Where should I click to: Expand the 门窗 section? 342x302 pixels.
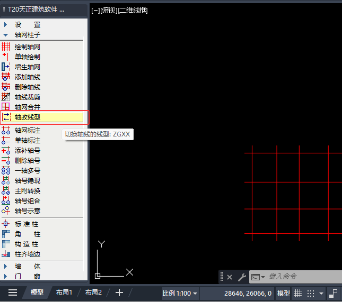click(6, 276)
